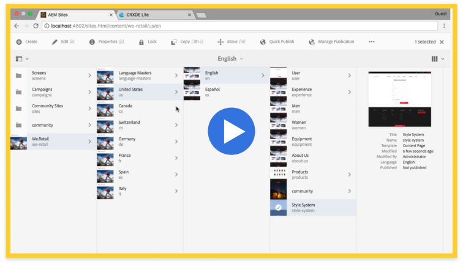Click the Move (m) button label
This screenshot has height=266, width=463.
[x=236, y=42]
